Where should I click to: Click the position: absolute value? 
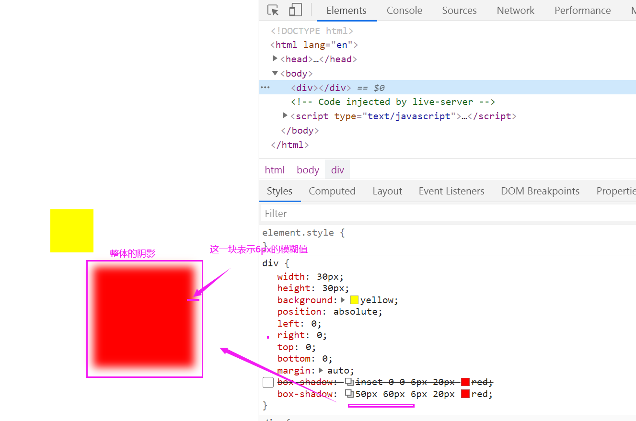[x=356, y=312]
